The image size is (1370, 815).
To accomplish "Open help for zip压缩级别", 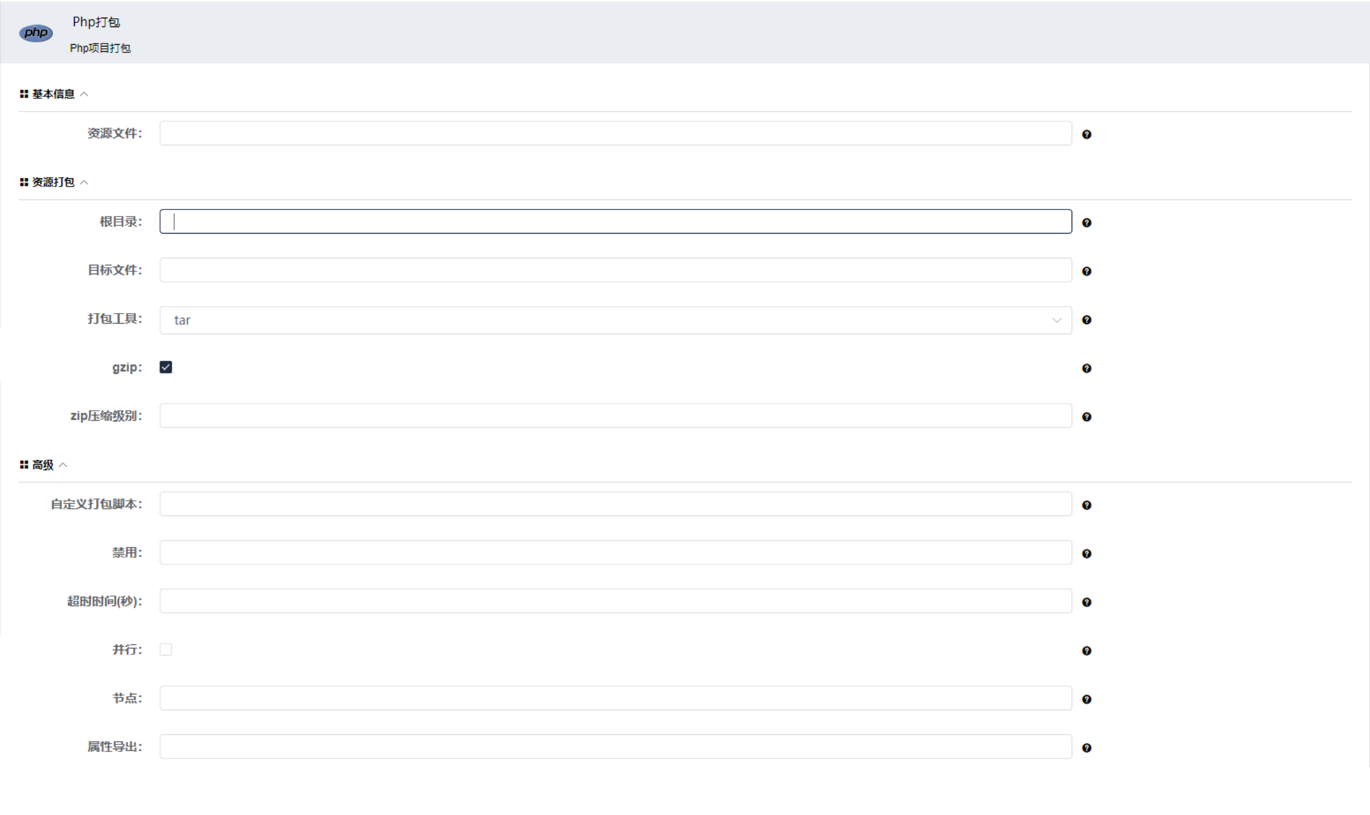I will click(x=1088, y=417).
